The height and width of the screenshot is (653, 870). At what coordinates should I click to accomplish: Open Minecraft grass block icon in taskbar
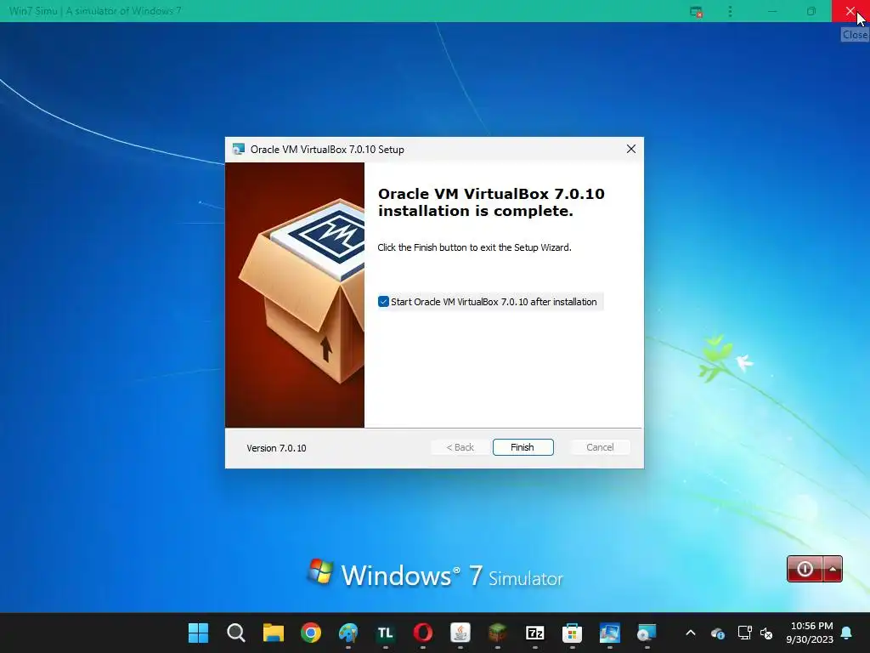pos(498,633)
